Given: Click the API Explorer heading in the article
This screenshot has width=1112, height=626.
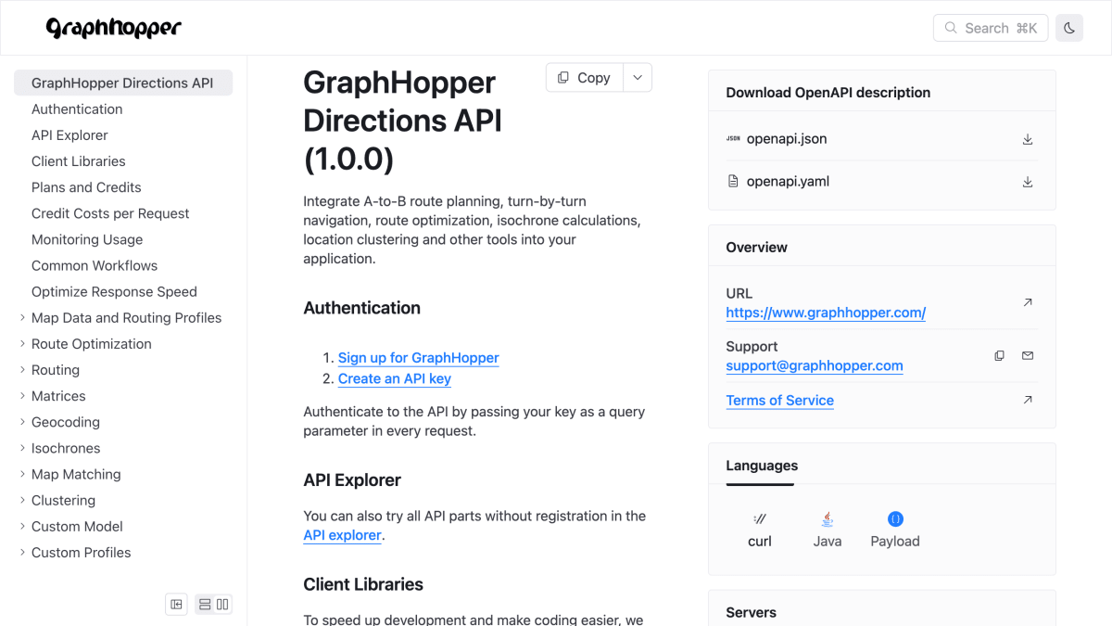Looking at the screenshot, I should [x=352, y=480].
